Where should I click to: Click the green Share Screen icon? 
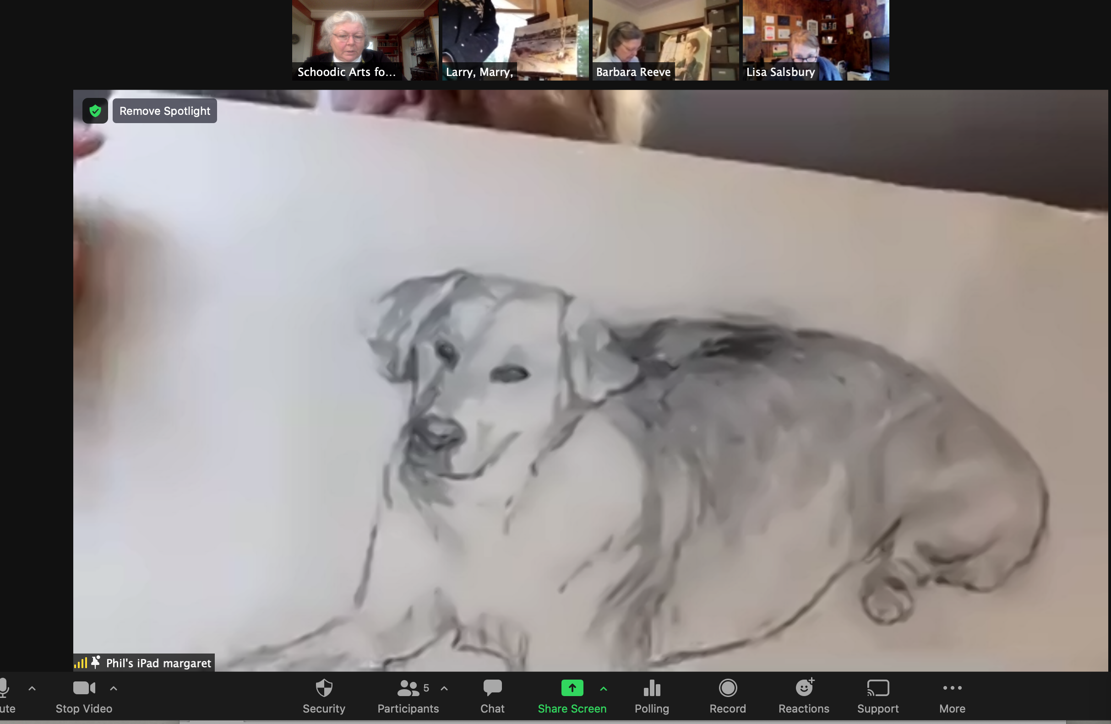tap(572, 688)
